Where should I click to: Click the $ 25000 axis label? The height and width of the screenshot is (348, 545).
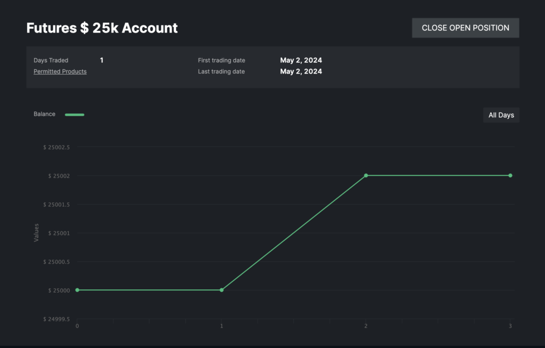(59, 290)
